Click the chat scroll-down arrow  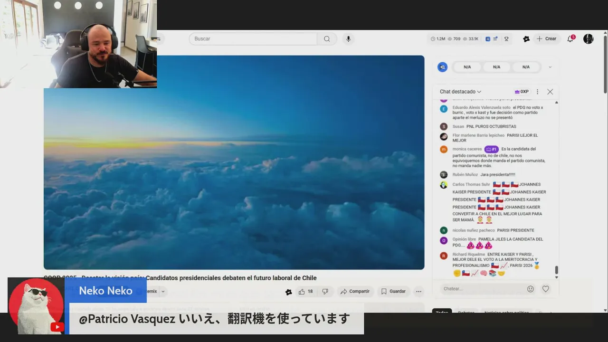[x=557, y=277]
